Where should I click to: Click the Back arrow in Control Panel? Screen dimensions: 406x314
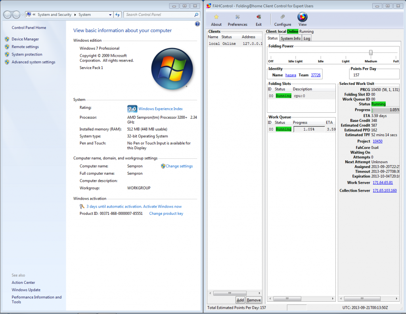pos(8,15)
